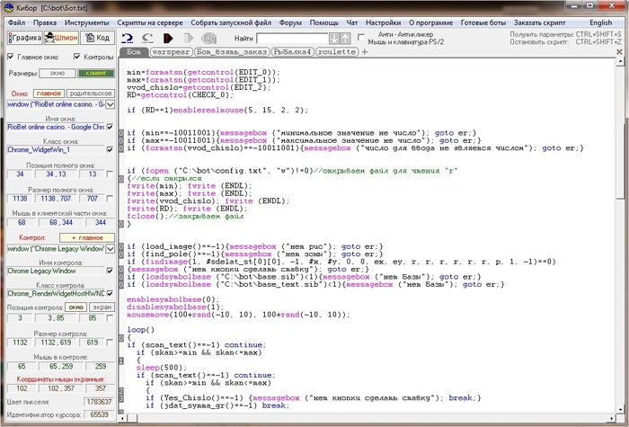Add a new tab with plus button
629x427 pixels.
click(x=365, y=52)
